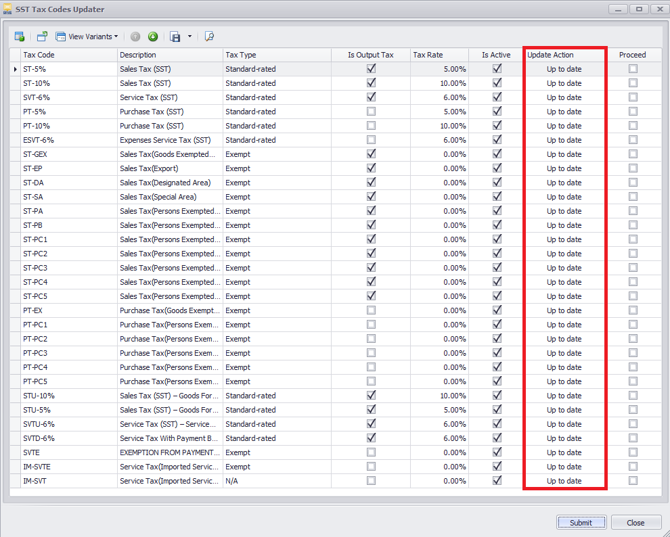Click the "0.00%" tax rate for PT-PC3
The width and height of the screenshot is (670, 537).
[440, 353]
